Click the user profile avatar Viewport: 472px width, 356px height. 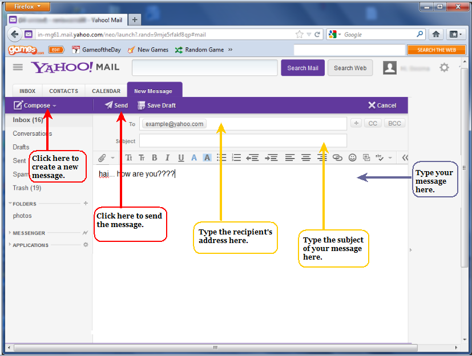(389, 68)
